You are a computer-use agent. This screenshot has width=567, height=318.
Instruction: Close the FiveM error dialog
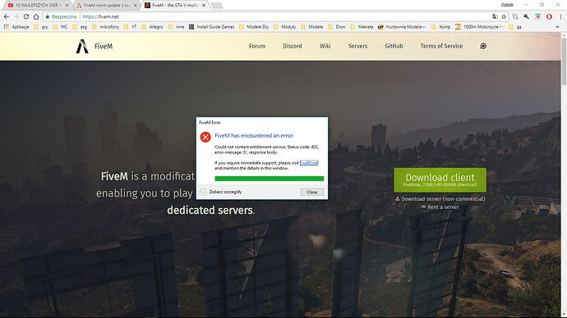311,192
